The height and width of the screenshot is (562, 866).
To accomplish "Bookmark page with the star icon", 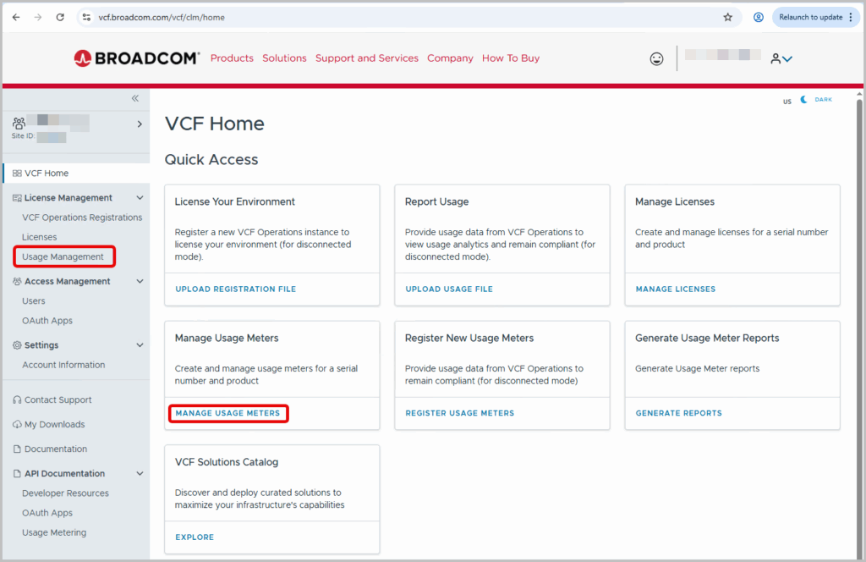I will pos(728,17).
